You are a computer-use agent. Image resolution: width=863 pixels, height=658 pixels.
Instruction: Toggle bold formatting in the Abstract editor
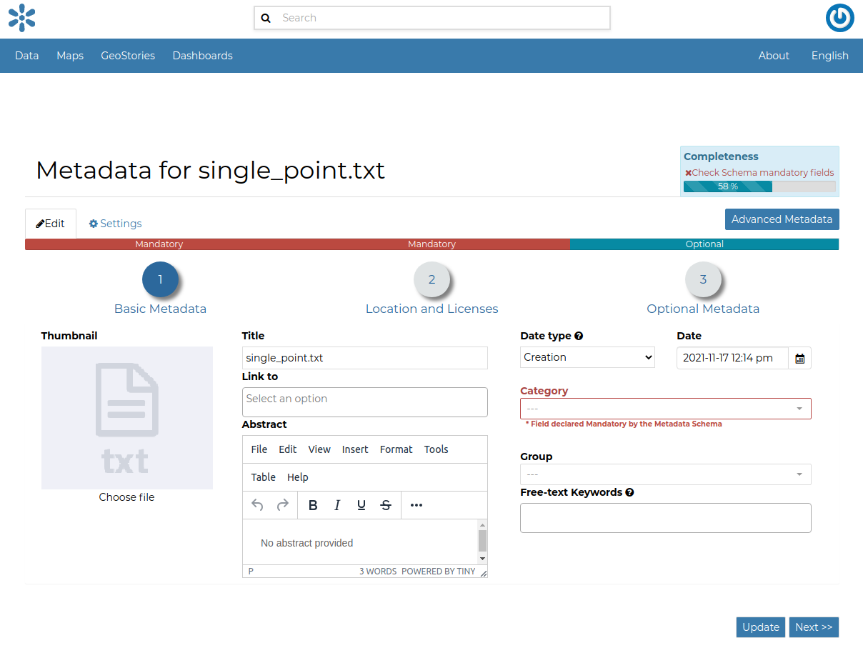pos(312,505)
